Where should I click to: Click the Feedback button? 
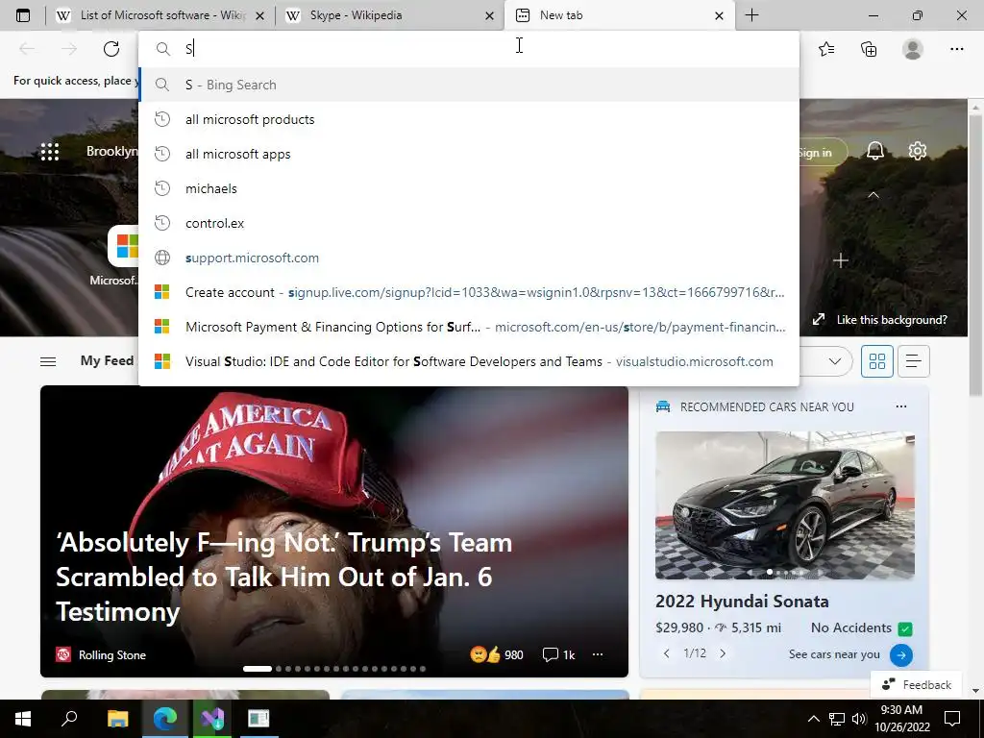click(x=916, y=684)
